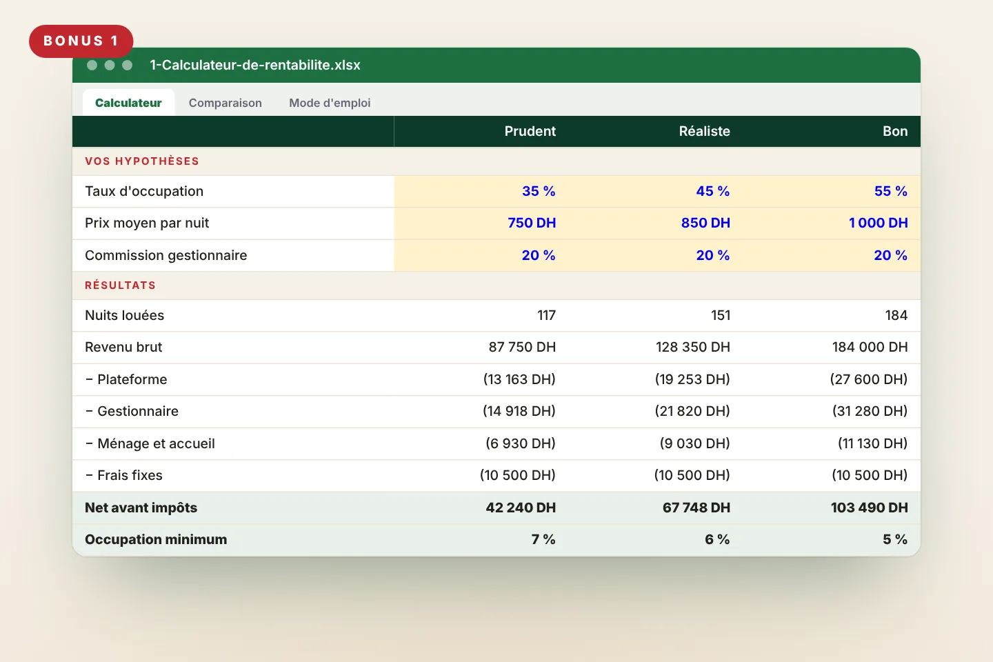Select the (21 820 DH) Gestionnaire cell
The image size is (993, 662).
tap(656, 411)
